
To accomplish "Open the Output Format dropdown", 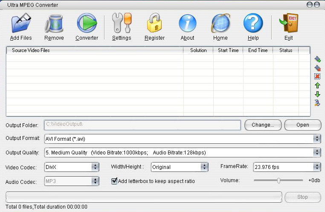I will 317,139.
